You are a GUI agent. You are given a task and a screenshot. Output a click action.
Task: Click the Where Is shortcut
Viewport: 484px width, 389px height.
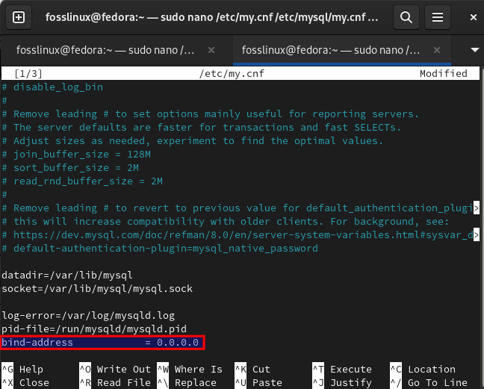click(190, 370)
